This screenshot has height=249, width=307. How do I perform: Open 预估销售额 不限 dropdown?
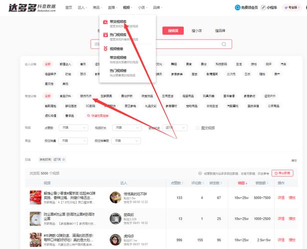tap(126, 141)
